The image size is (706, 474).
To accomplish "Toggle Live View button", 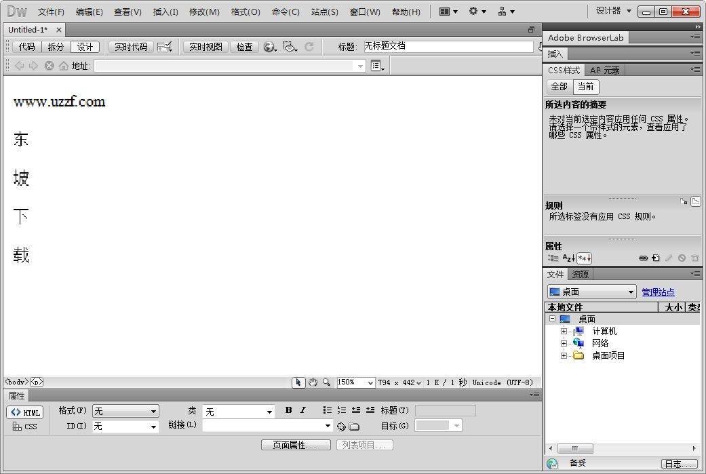I will pyautogui.click(x=205, y=47).
